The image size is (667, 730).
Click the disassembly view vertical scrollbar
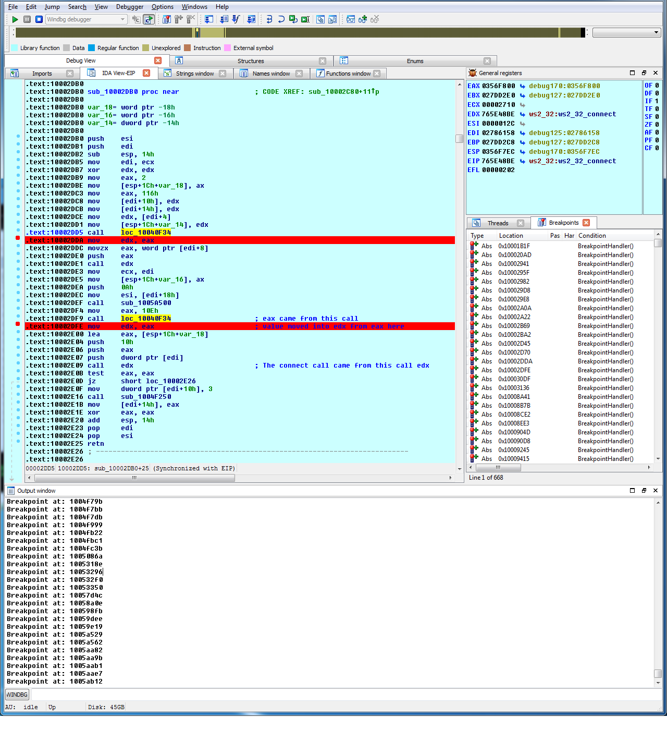[x=459, y=139]
